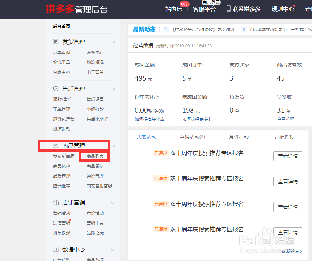Switch to 品质招标 tab in activity panel
Image resolution: width=312 pixels, height=261 pixels.
point(285,137)
